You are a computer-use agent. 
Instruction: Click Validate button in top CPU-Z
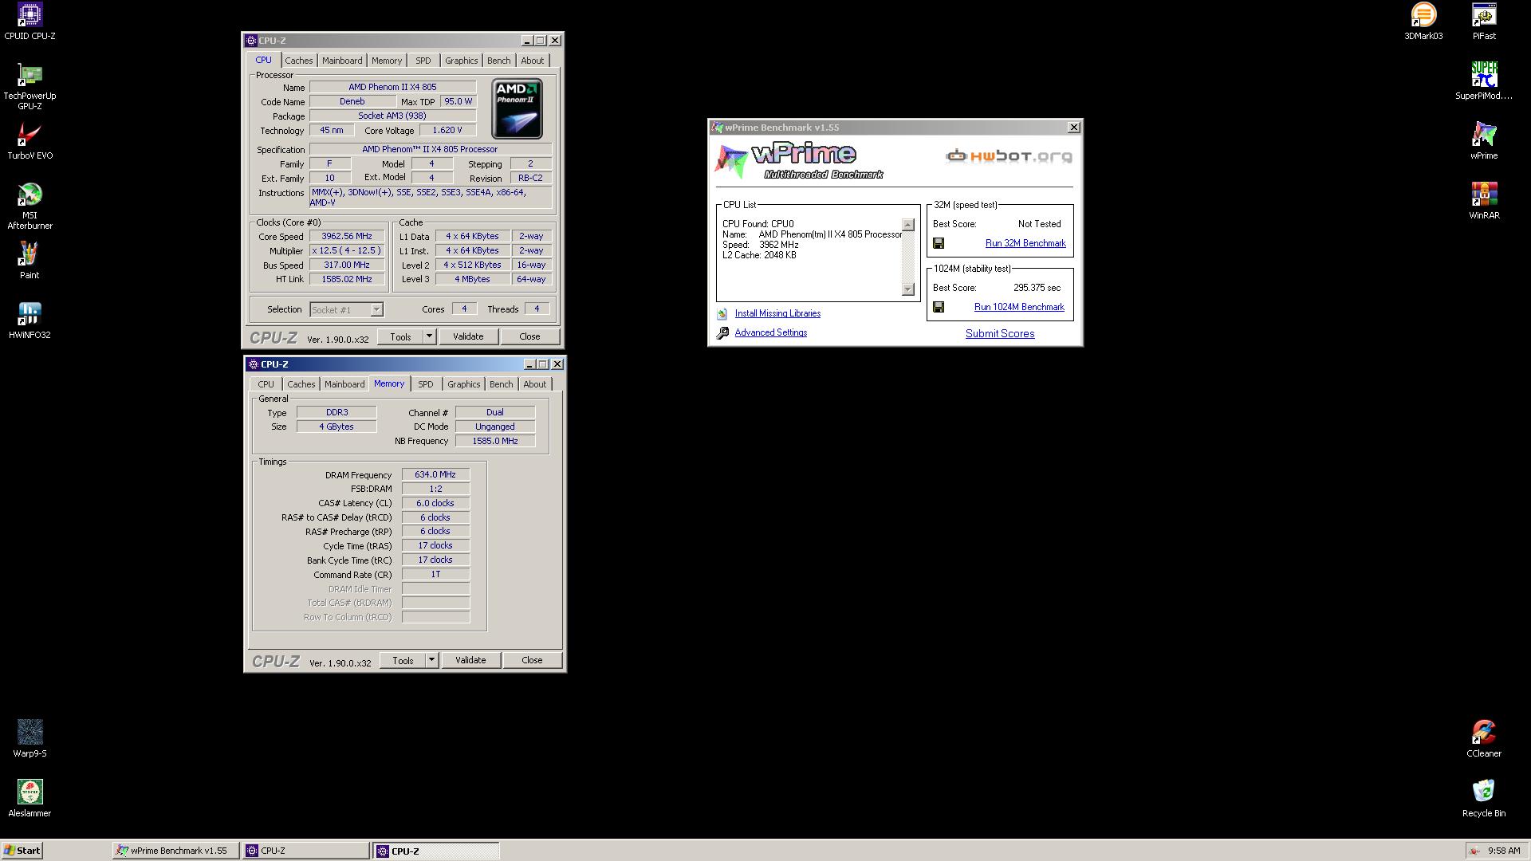click(468, 336)
